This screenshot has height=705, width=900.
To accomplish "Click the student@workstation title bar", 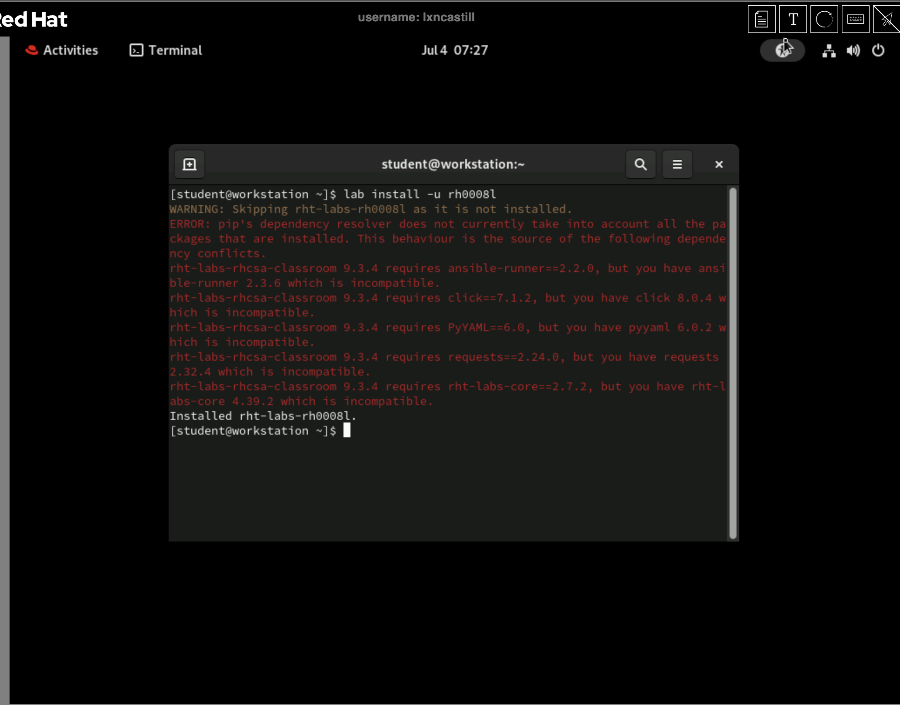I will point(453,164).
